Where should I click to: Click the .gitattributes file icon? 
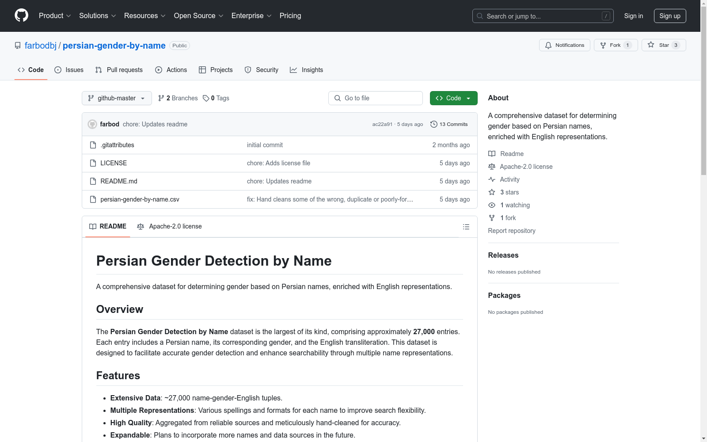93,145
